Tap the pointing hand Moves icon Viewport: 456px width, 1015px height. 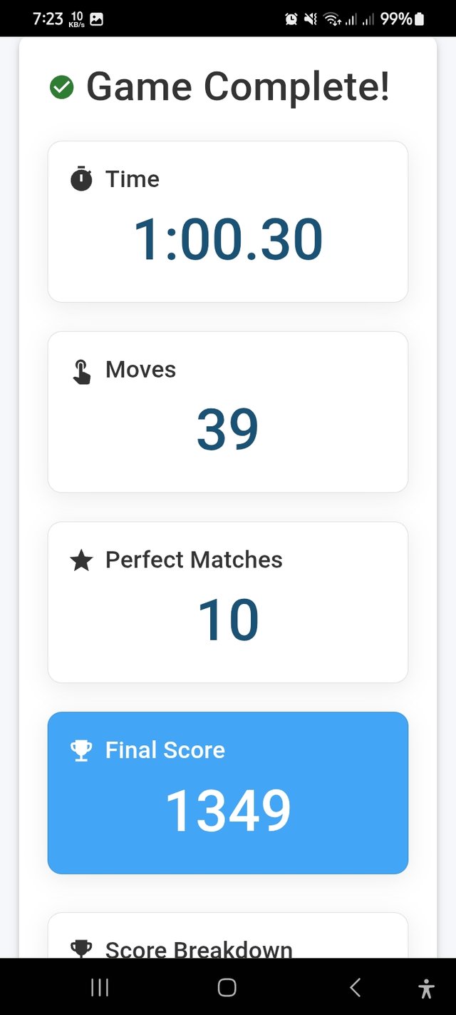(82, 372)
